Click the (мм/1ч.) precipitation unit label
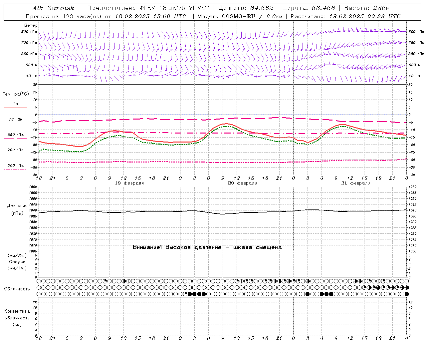426x341 pixels. click(17, 268)
